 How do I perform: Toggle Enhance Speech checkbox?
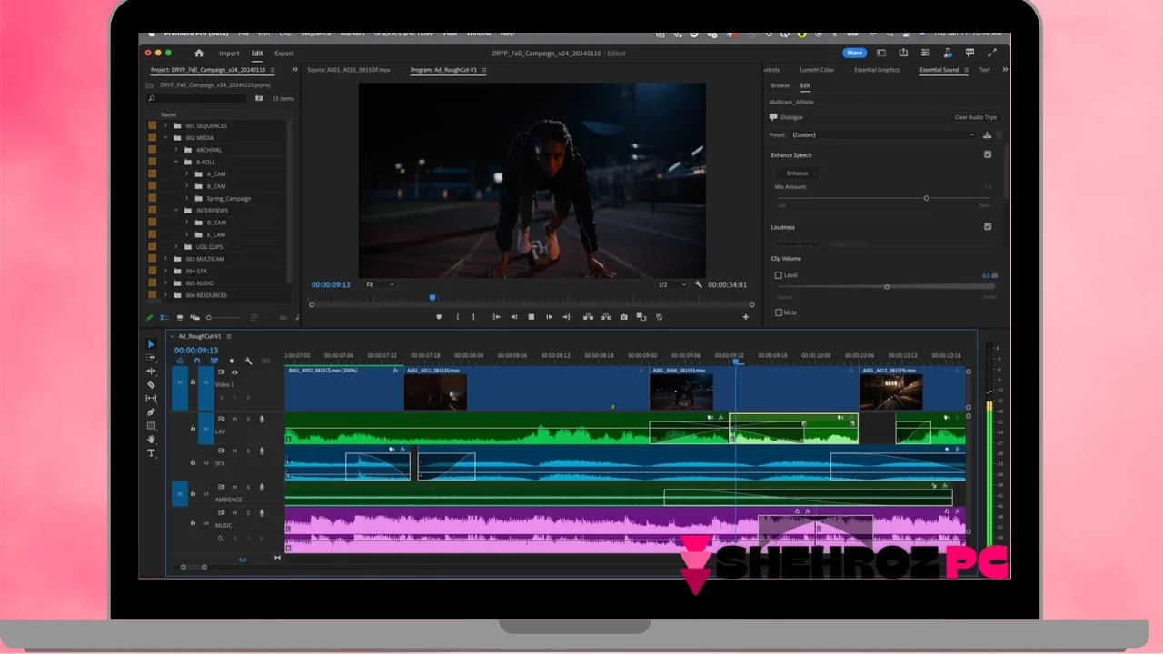click(988, 154)
